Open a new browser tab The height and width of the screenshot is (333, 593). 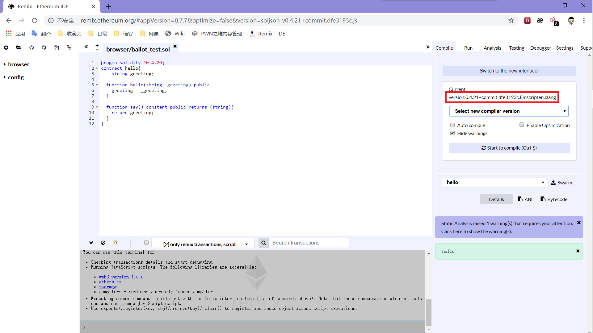pos(108,6)
